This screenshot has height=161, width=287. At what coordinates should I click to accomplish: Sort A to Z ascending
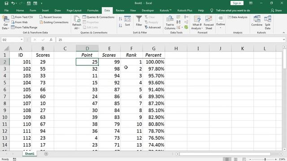[121, 19]
